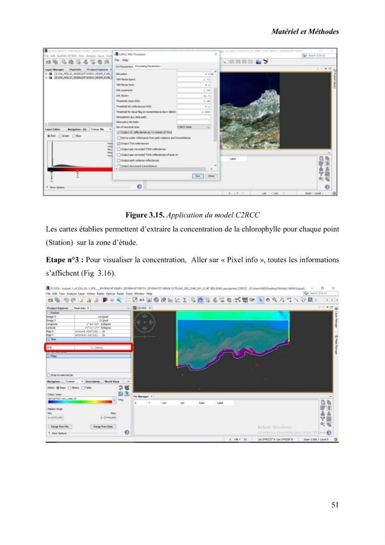Click the Range from File button
The image size is (385, 545).
click(x=60, y=427)
